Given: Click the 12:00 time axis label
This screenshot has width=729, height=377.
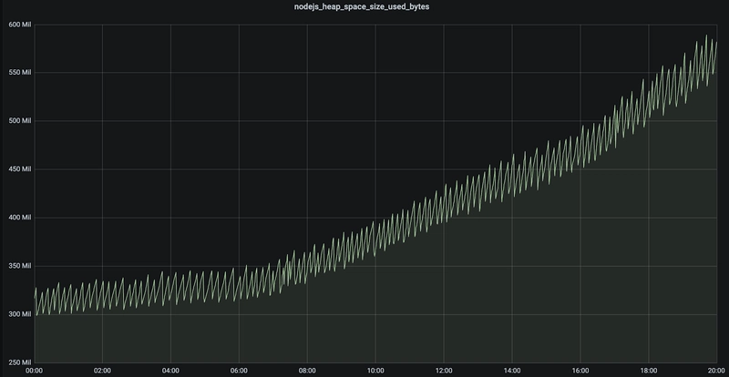Looking at the screenshot, I should click(444, 372).
